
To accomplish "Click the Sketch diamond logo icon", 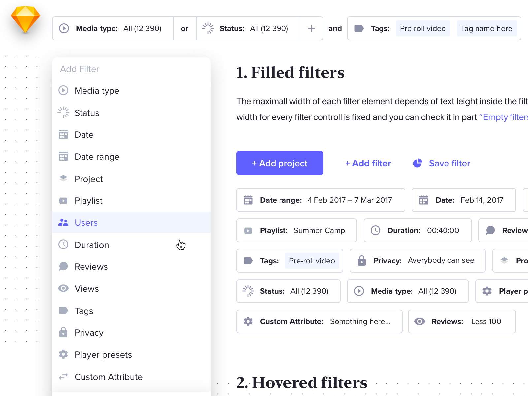I will pos(25,19).
